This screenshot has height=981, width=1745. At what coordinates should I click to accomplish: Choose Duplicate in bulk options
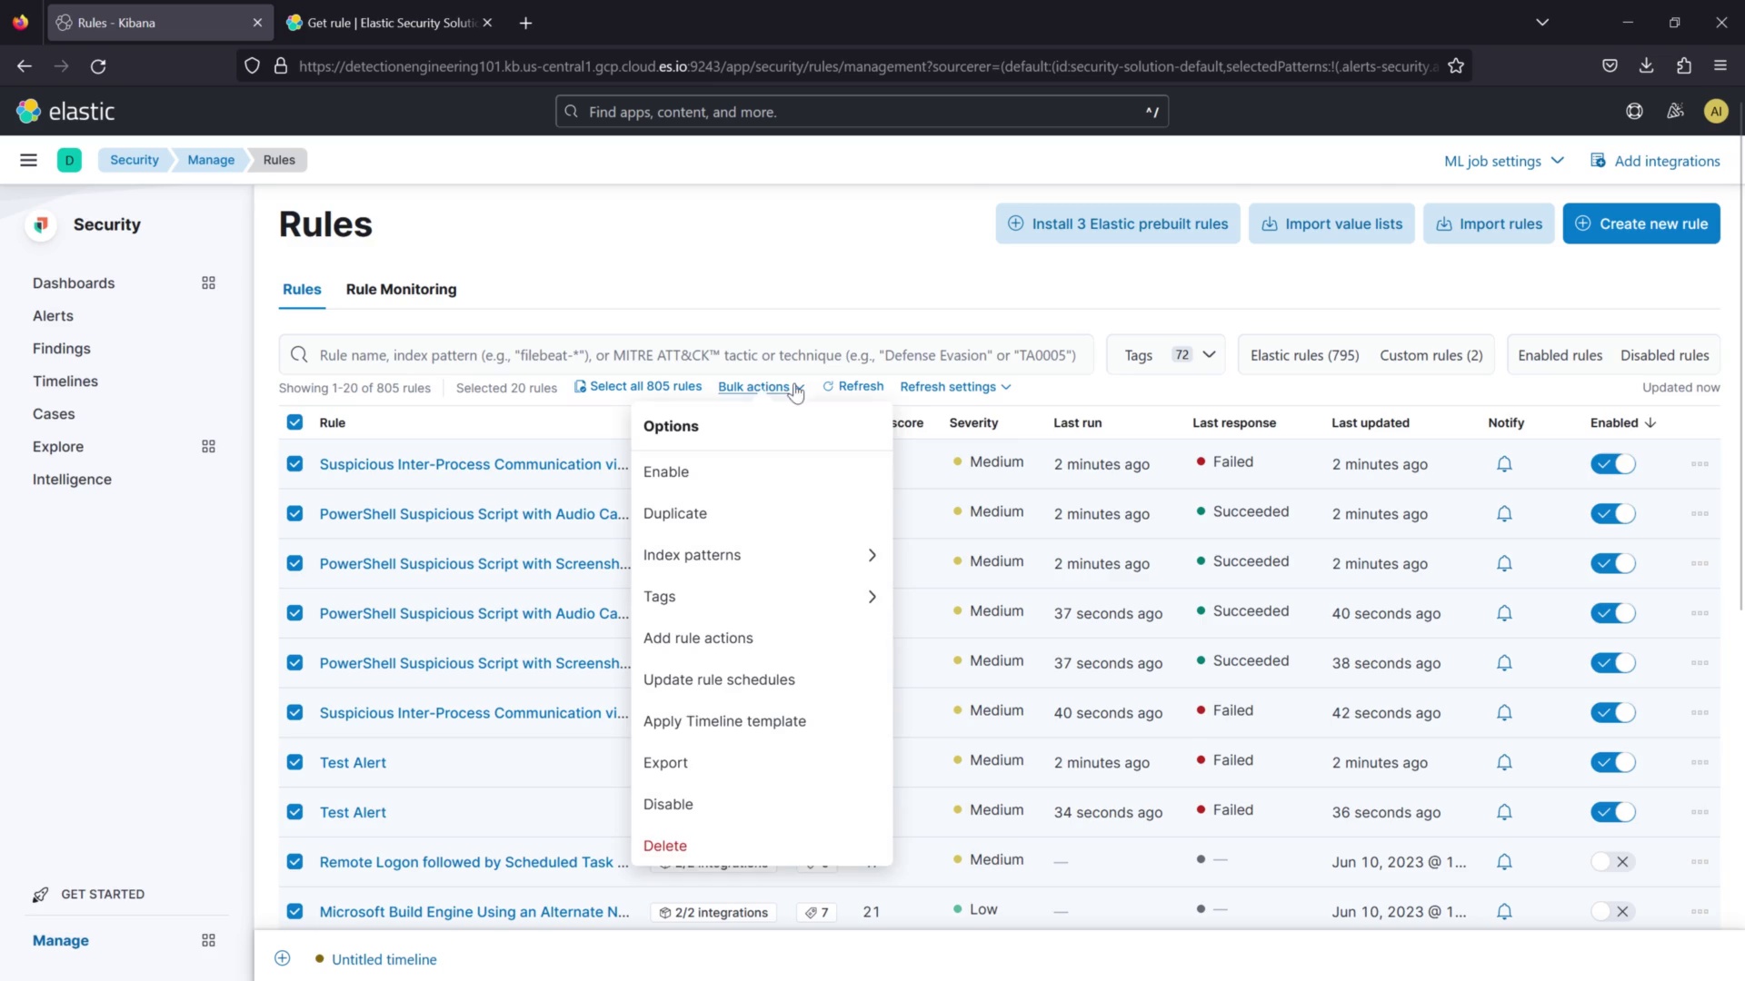point(762,514)
